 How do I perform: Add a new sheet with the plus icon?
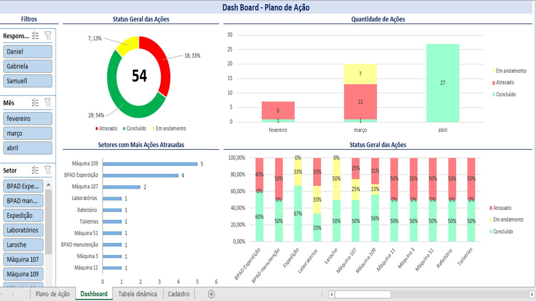(211, 294)
